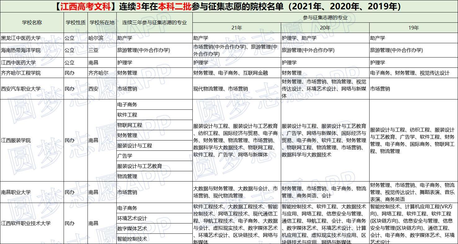Select 电子商务 cell under 江西服装学院
This screenshot has height=244, width=458.
(x=155, y=104)
